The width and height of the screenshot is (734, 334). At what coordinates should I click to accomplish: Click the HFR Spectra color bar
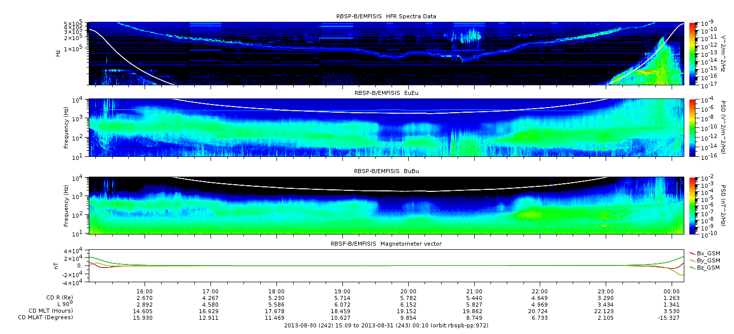pos(692,53)
